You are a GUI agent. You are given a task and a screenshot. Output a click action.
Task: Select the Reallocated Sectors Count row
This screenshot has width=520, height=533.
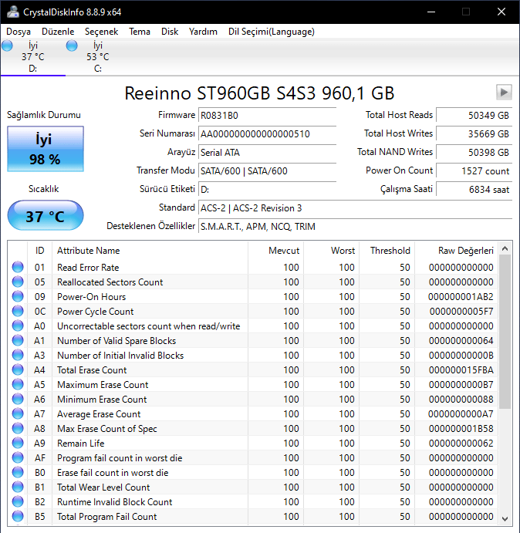[110, 282]
